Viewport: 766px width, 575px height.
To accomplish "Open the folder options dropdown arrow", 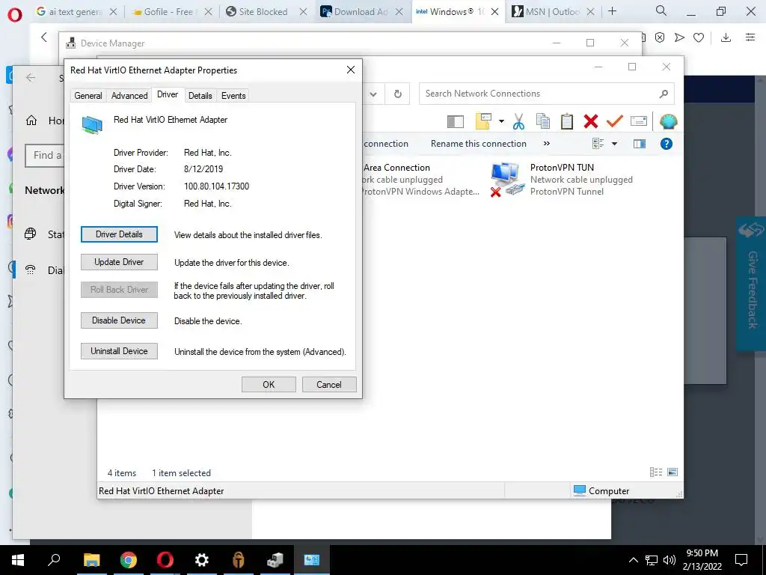I will pyautogui.click(x=501, y=121).
